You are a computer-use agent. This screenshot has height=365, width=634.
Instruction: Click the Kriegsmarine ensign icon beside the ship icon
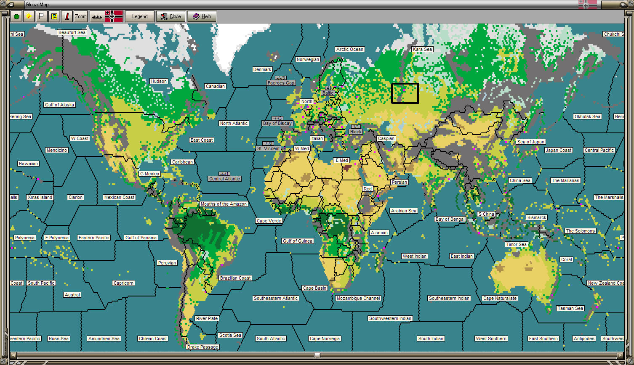pyautogui.click(x=114, y=16)
